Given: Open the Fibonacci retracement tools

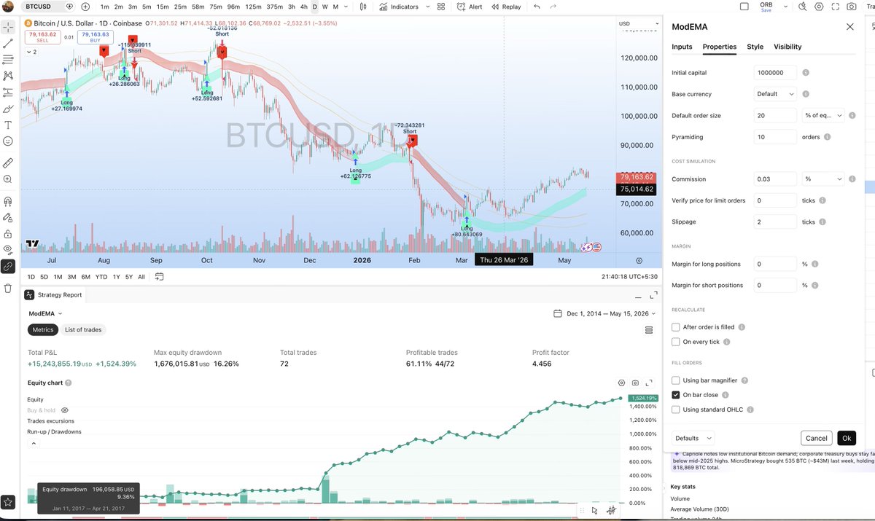Looking at the screenshot, I should (8, 60).
